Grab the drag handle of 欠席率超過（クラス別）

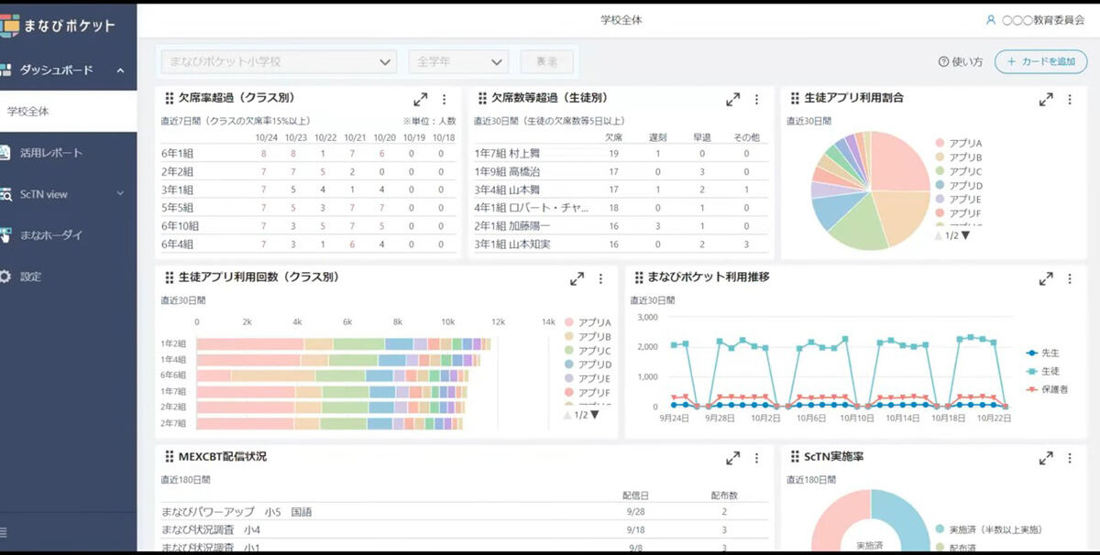(x=169, y=98)
